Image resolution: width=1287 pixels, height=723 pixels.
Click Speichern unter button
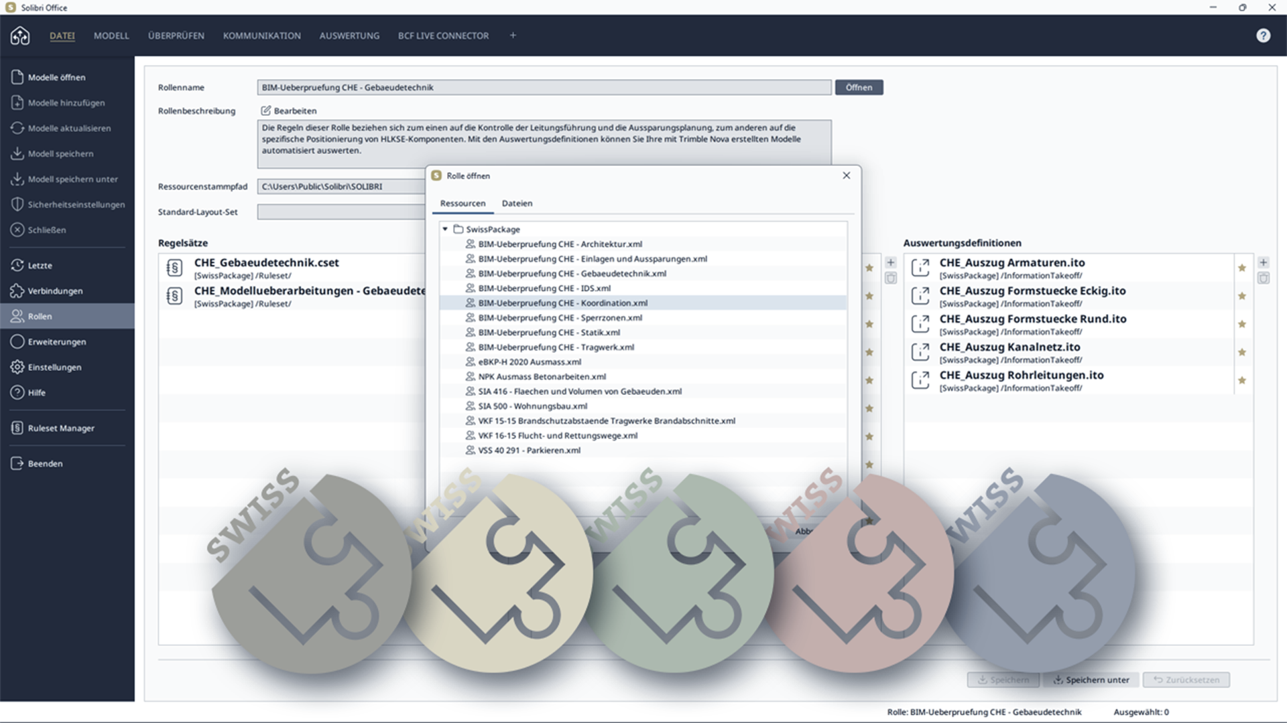pyautogui.click(x=1091, y=679)
